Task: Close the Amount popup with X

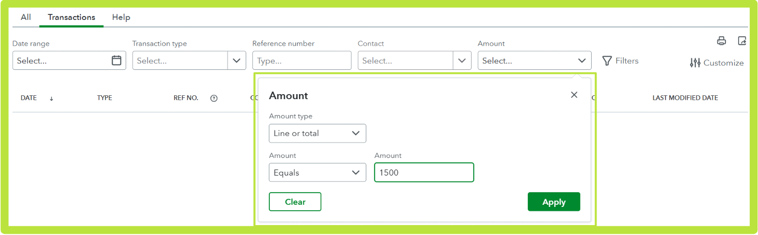Action: pos(574,95)
